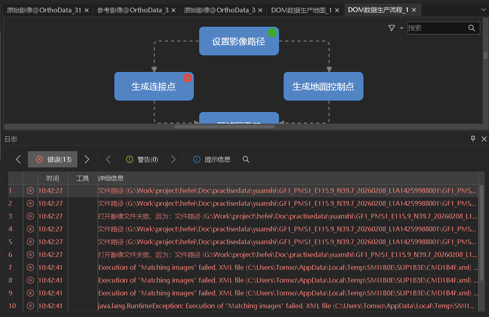Switch to DOM数据生产地图_1 tab
This screenshot has width=489, height=317.
click(301, 10)
